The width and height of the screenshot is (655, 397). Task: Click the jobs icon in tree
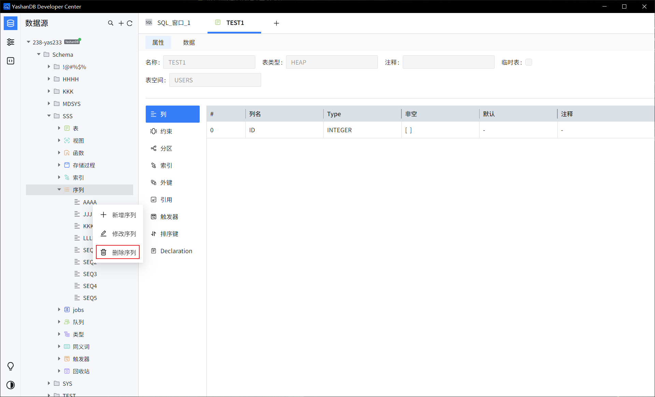pos(67,310)
